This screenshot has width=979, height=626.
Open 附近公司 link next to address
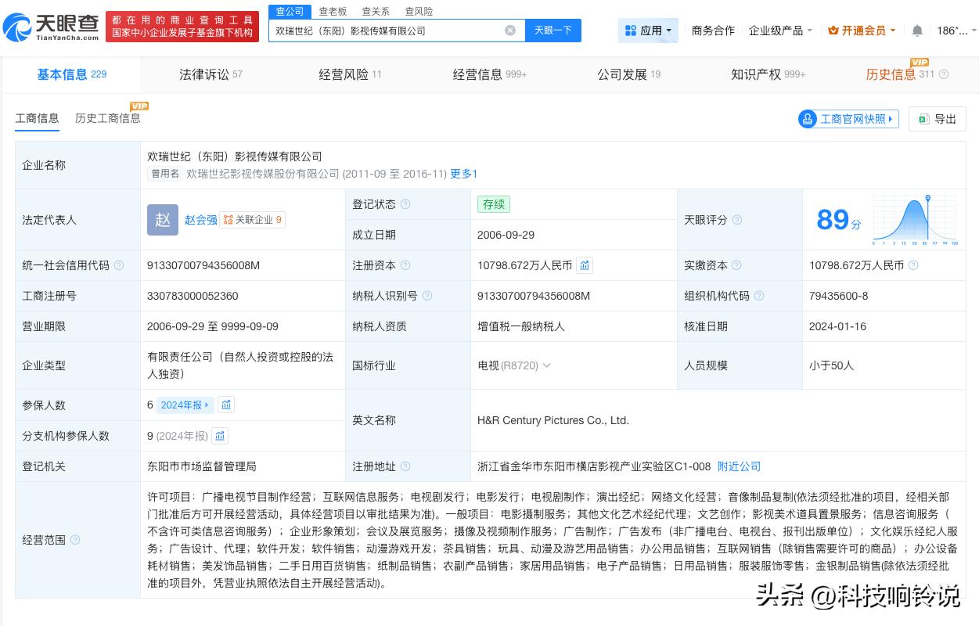pyautogui.click(x=739, y=466)
